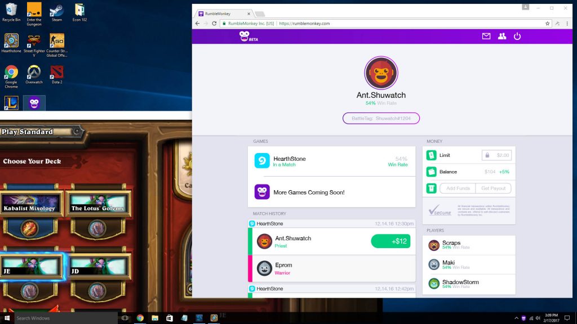Open Google Chrome desktop shortcut
This screenshot has width=577, height=324.
pos(11,76)
